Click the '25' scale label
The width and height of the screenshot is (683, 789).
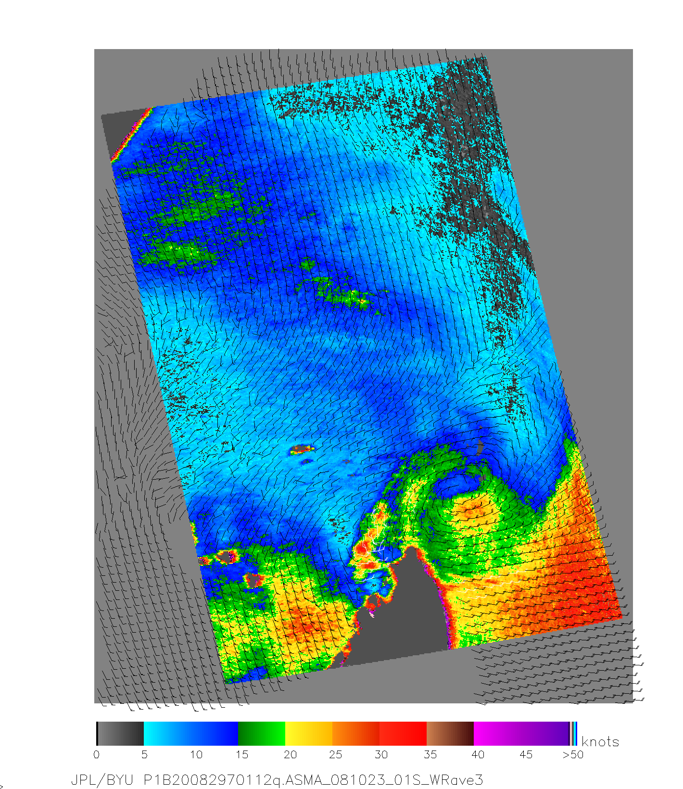(336, 754)
